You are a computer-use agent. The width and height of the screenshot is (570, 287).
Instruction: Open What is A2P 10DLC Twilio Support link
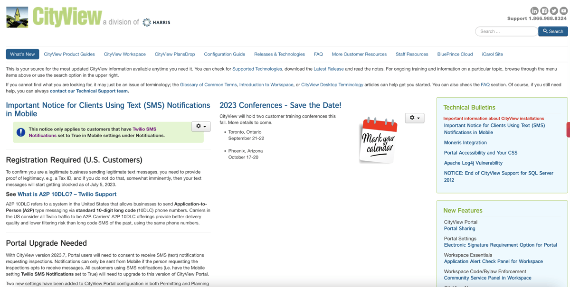pyautogui.click(x=67, y=194)
